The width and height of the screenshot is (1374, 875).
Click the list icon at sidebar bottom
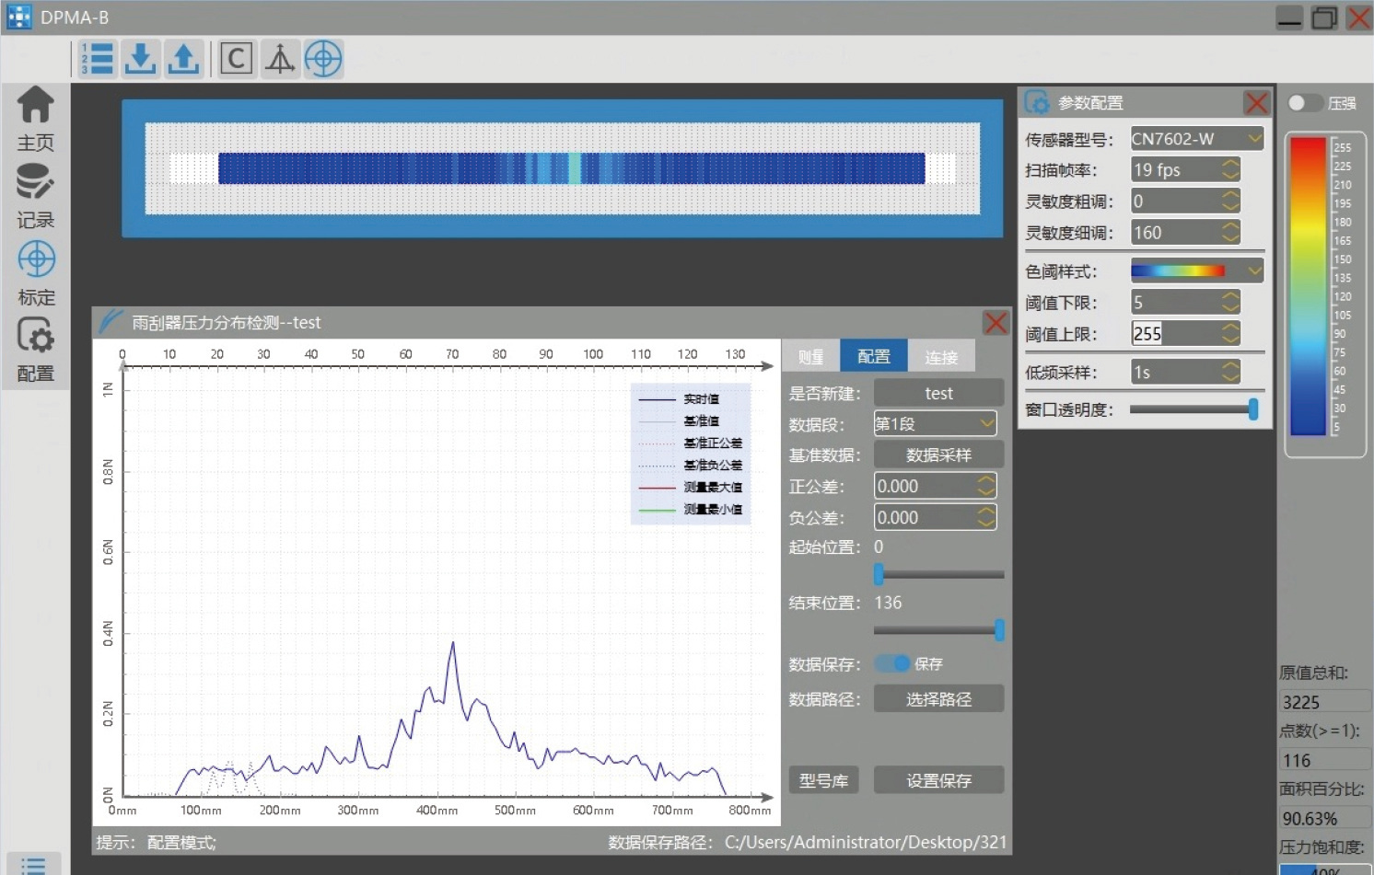pos(34,865)
